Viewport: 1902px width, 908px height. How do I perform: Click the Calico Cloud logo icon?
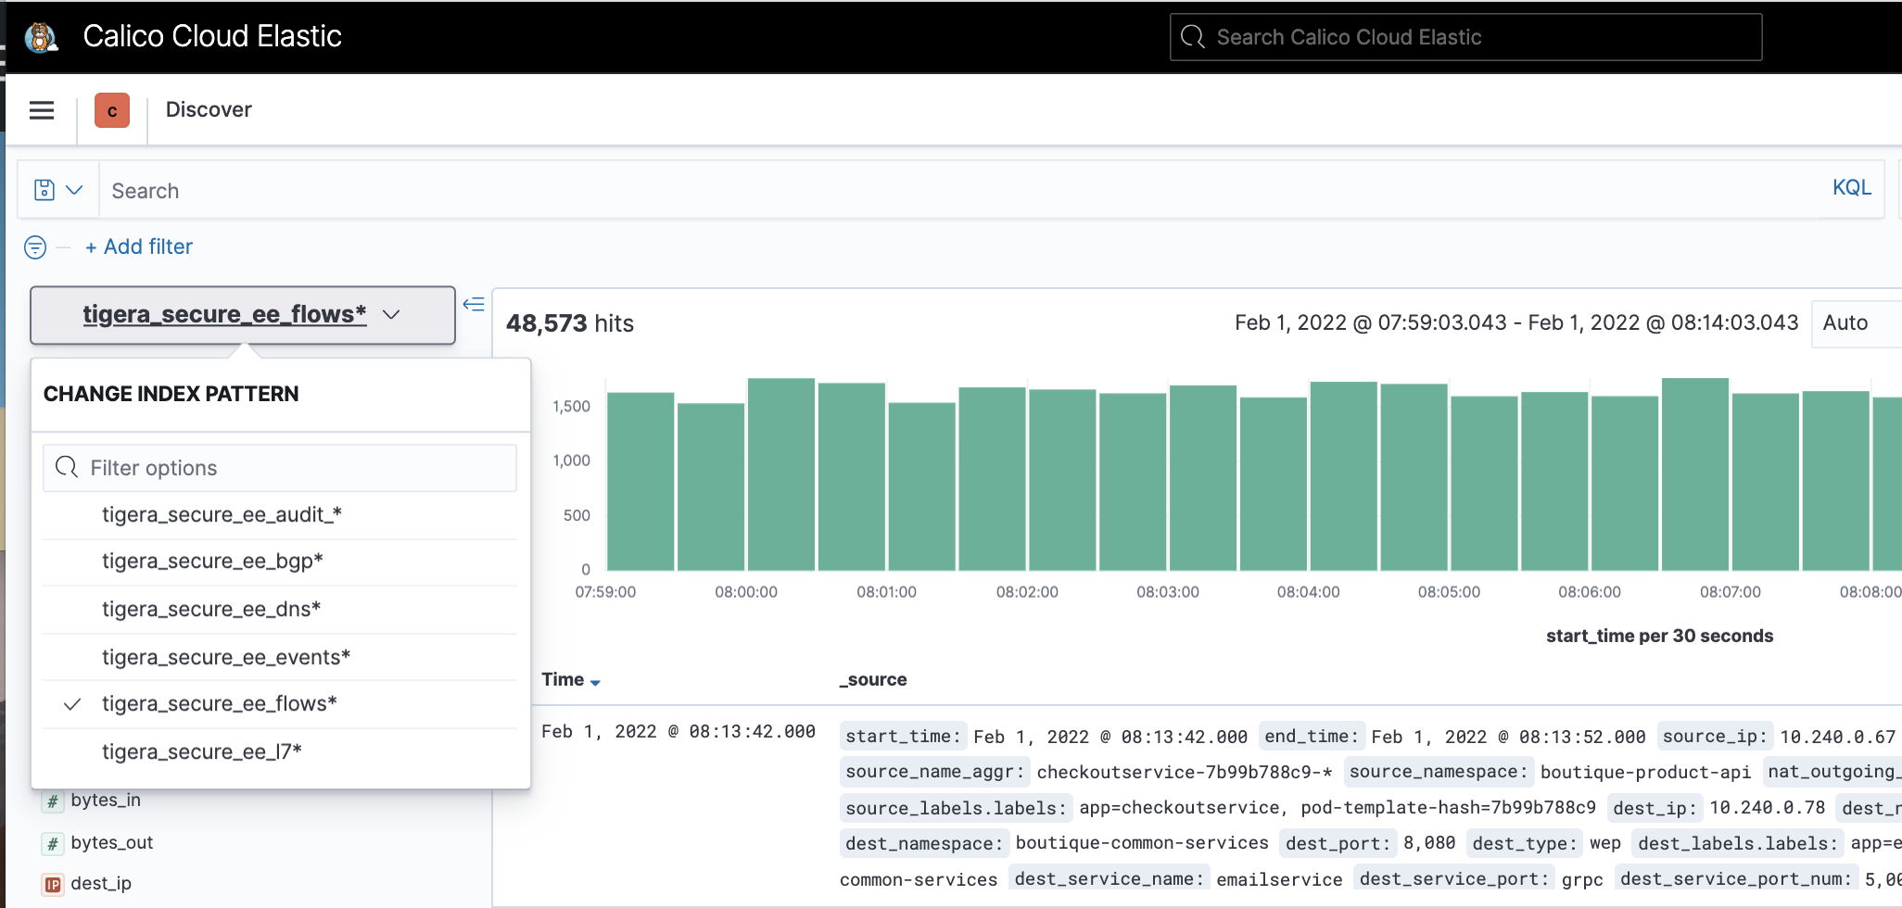point(41,37)
